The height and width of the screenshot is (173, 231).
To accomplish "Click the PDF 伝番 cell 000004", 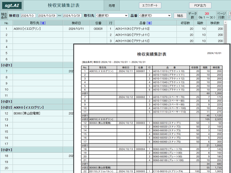I will tap(141, 149).
